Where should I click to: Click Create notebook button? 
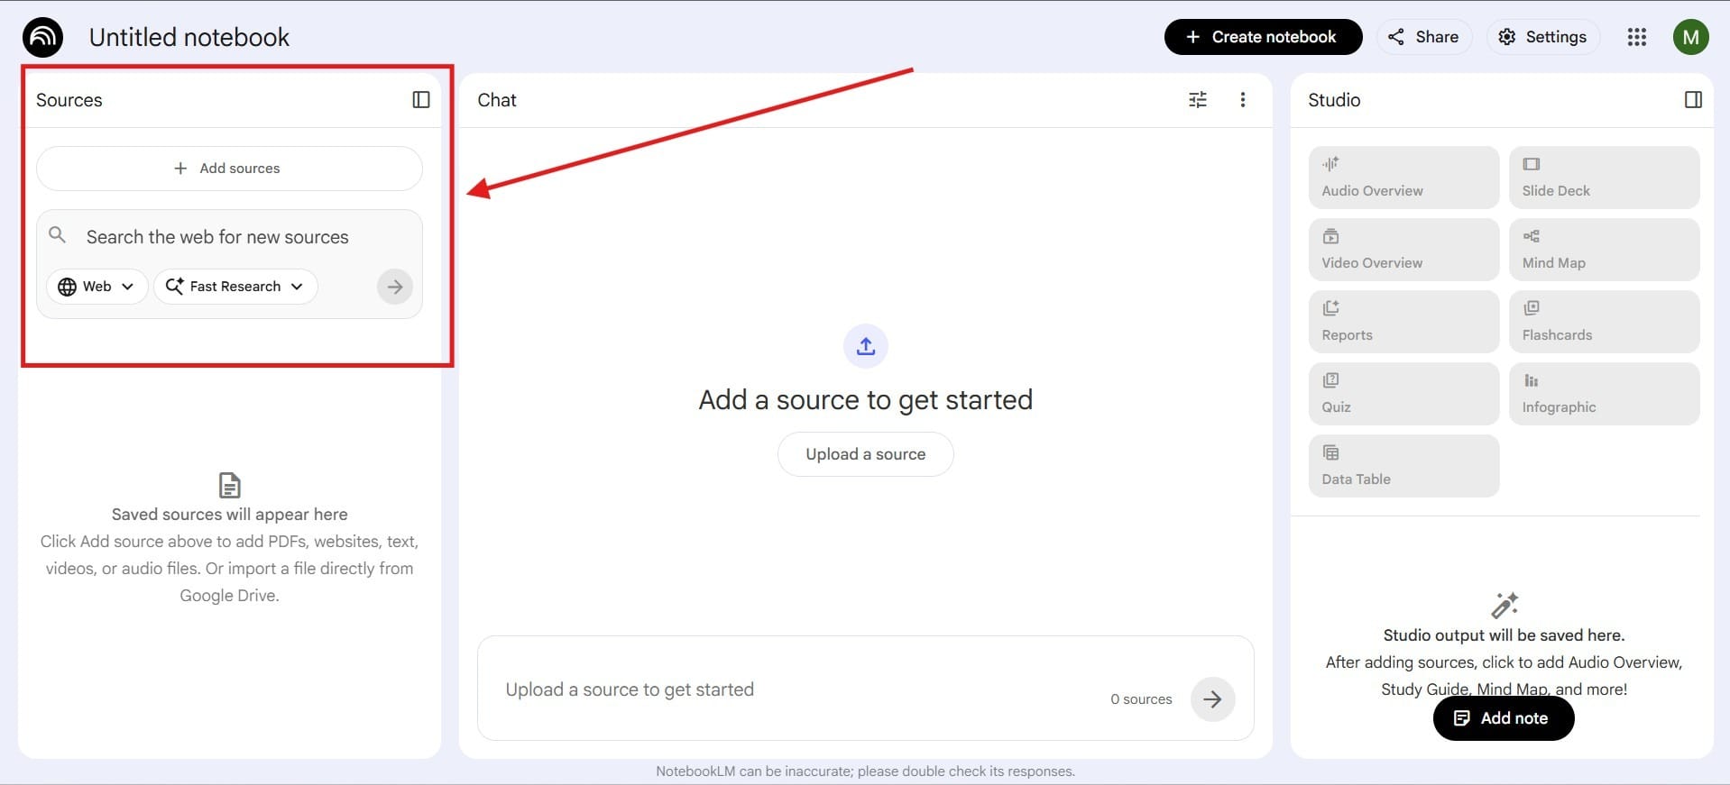pos(1263,37)
